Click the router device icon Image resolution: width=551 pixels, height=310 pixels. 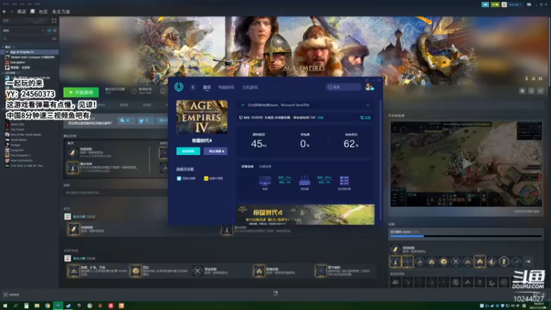click(x=304, y=181)
